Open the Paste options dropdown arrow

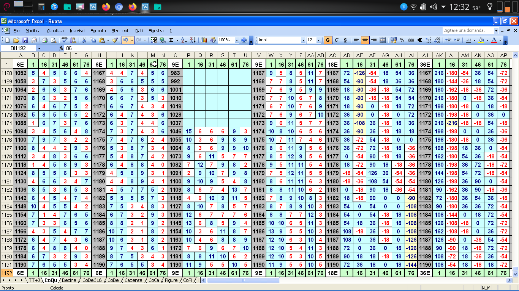pos(108,40)
